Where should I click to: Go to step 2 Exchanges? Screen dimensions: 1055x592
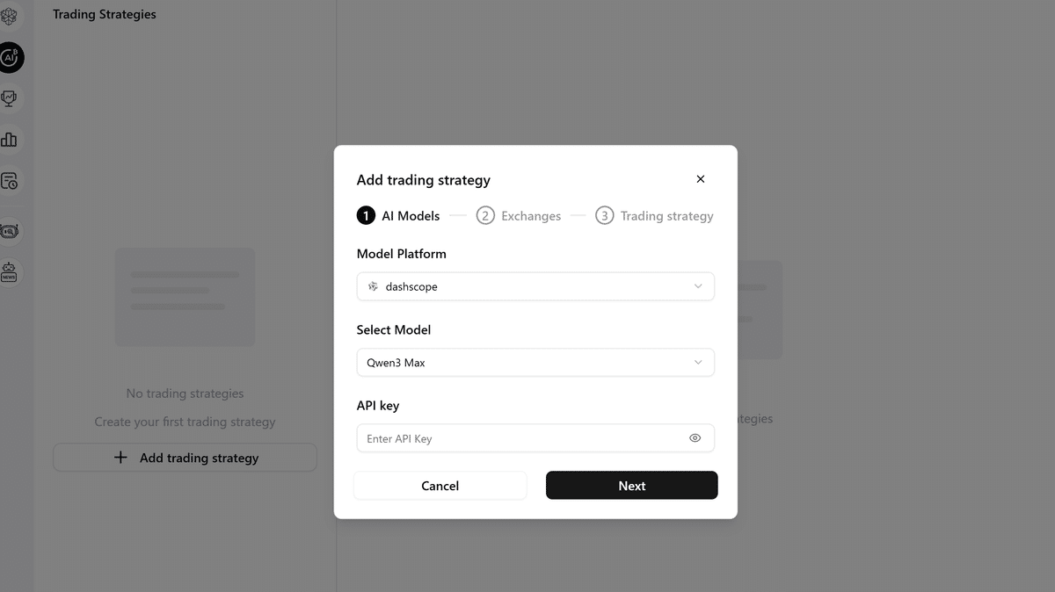pos(519,216)
